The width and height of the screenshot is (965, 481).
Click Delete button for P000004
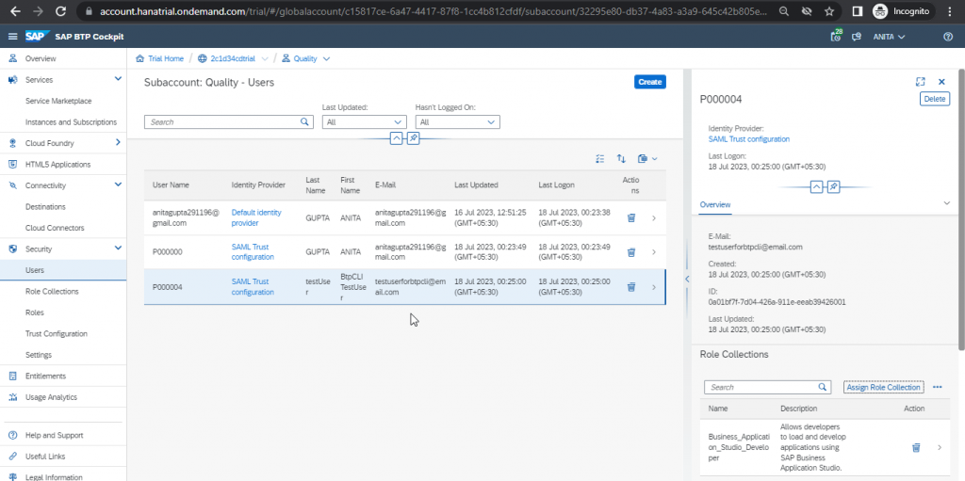click(934, 99)
